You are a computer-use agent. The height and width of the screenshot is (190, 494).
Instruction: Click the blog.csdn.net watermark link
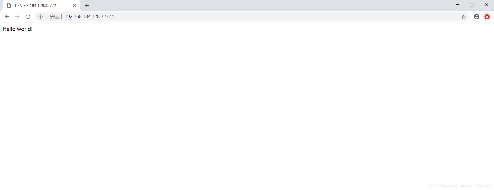tap(460, 185)
